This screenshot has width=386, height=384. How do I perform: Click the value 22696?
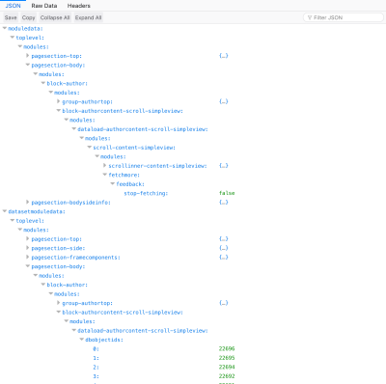coord(227,348)
